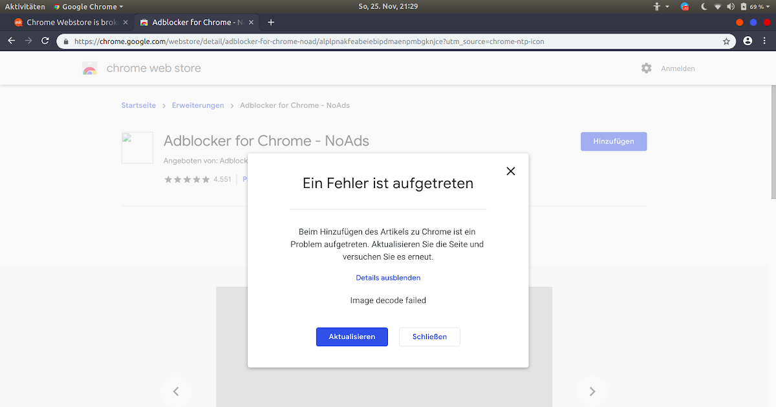Viewport: 776px width, 407px height.
Task: Open Erweiterungen breadcrumb link
Action: click(x=198, y=105)
